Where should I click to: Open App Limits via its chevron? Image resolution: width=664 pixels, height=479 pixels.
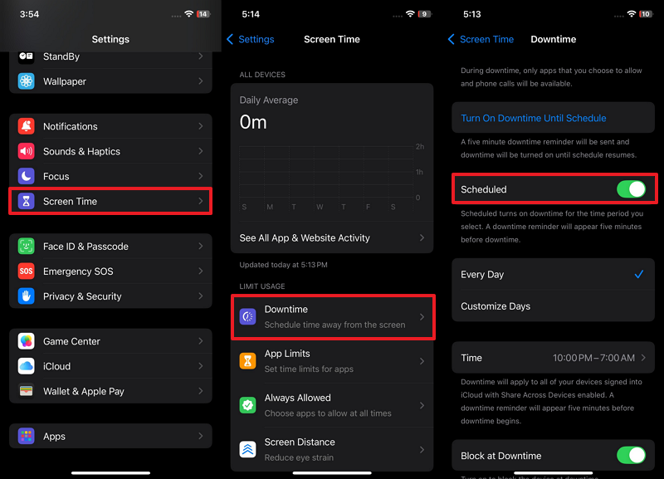[x=422, y=361]
